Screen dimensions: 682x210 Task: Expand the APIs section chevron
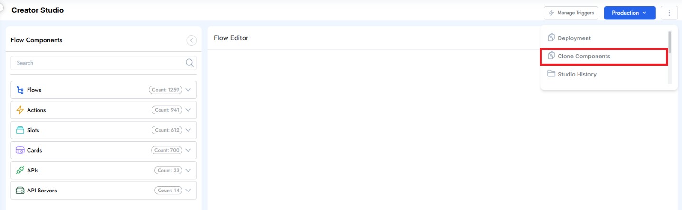[188, 170]
